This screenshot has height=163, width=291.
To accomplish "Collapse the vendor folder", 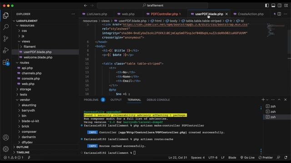I will (25, 100).
